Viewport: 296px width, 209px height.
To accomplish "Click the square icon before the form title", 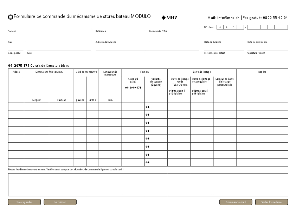I will [10, 17].
